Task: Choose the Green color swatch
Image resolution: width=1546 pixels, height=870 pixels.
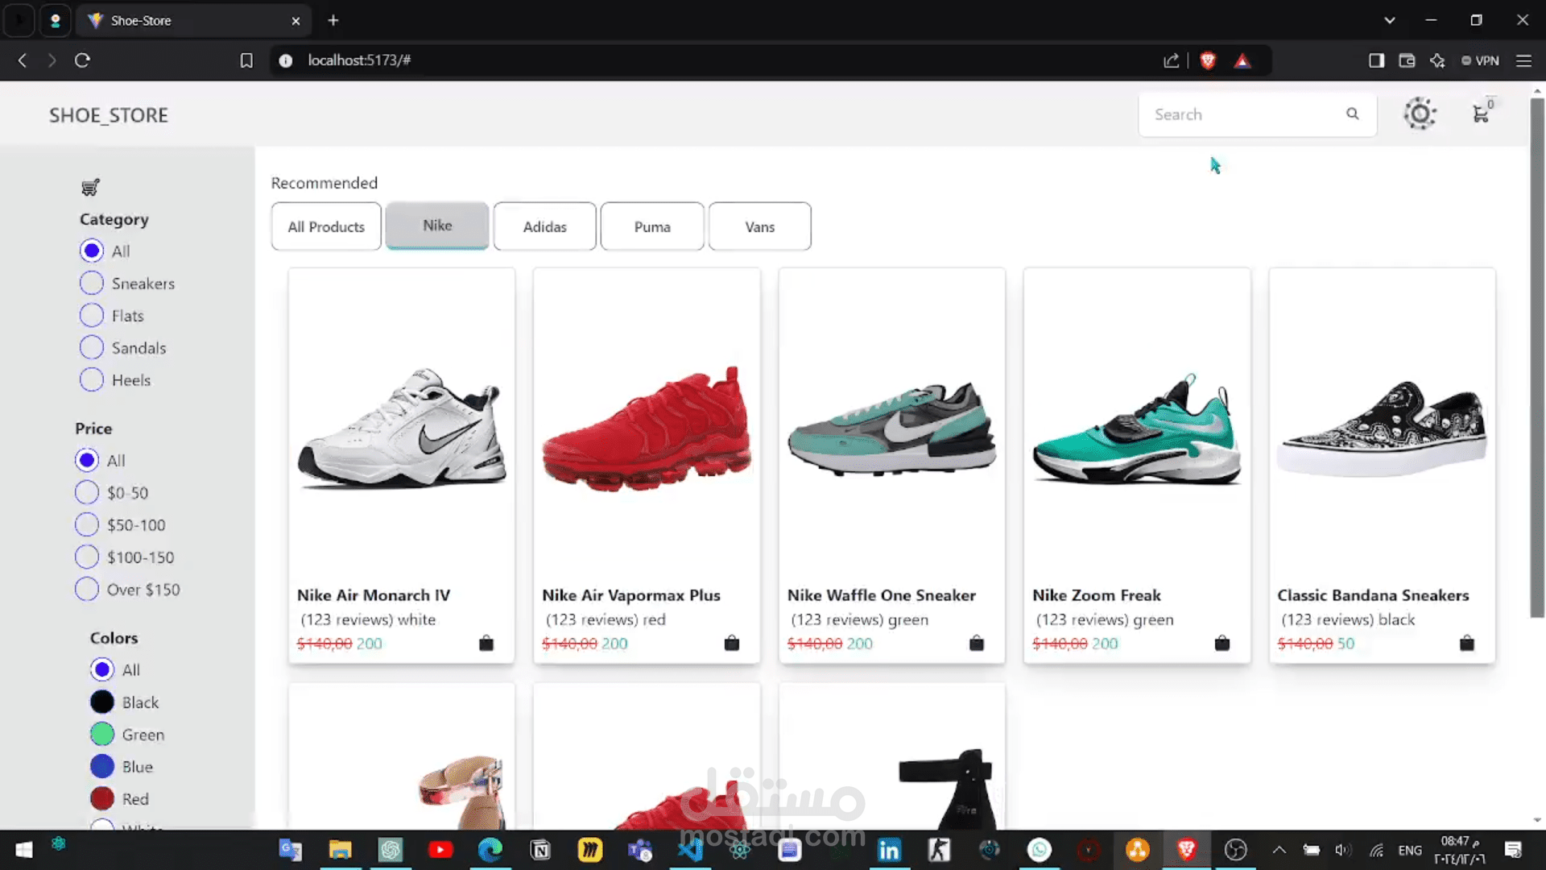Action: pyautogui.click(x=102, y=734)
